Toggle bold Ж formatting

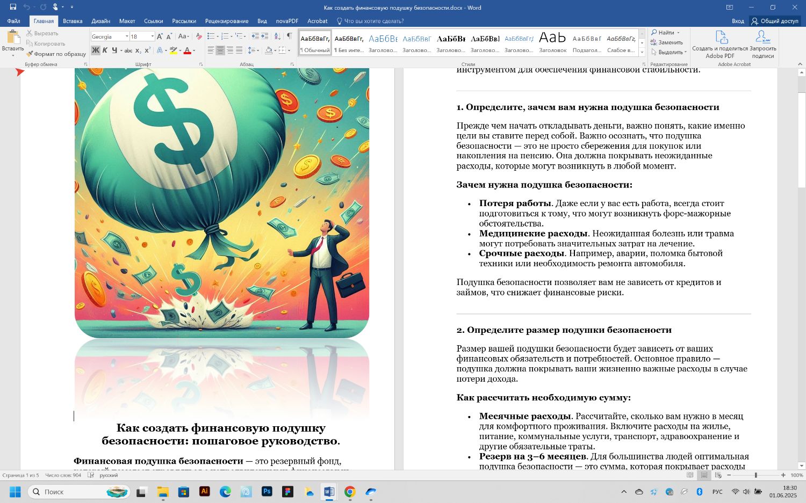pyautogui.click(x=96, y=50)
